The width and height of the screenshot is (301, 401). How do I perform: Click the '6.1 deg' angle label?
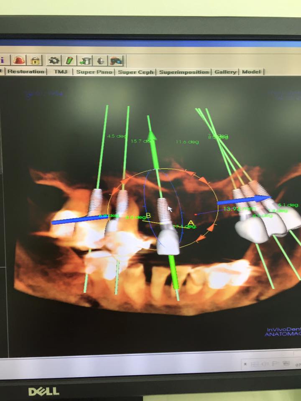point(289,205)
